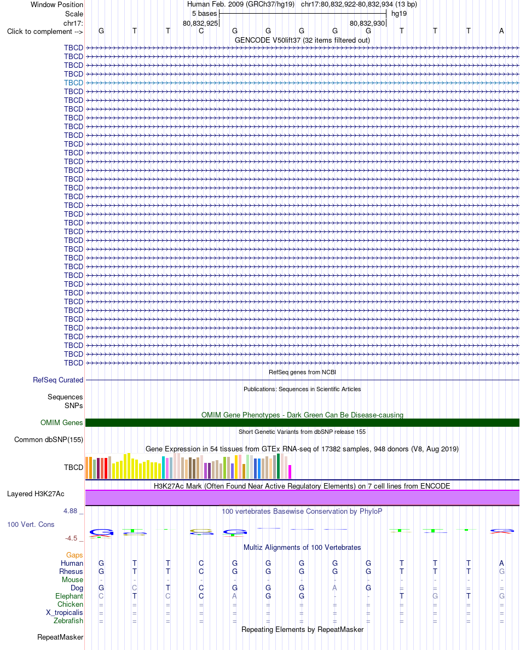Click the Scale label
This screenshot has height=650, width=520.
tap(74, 14)
